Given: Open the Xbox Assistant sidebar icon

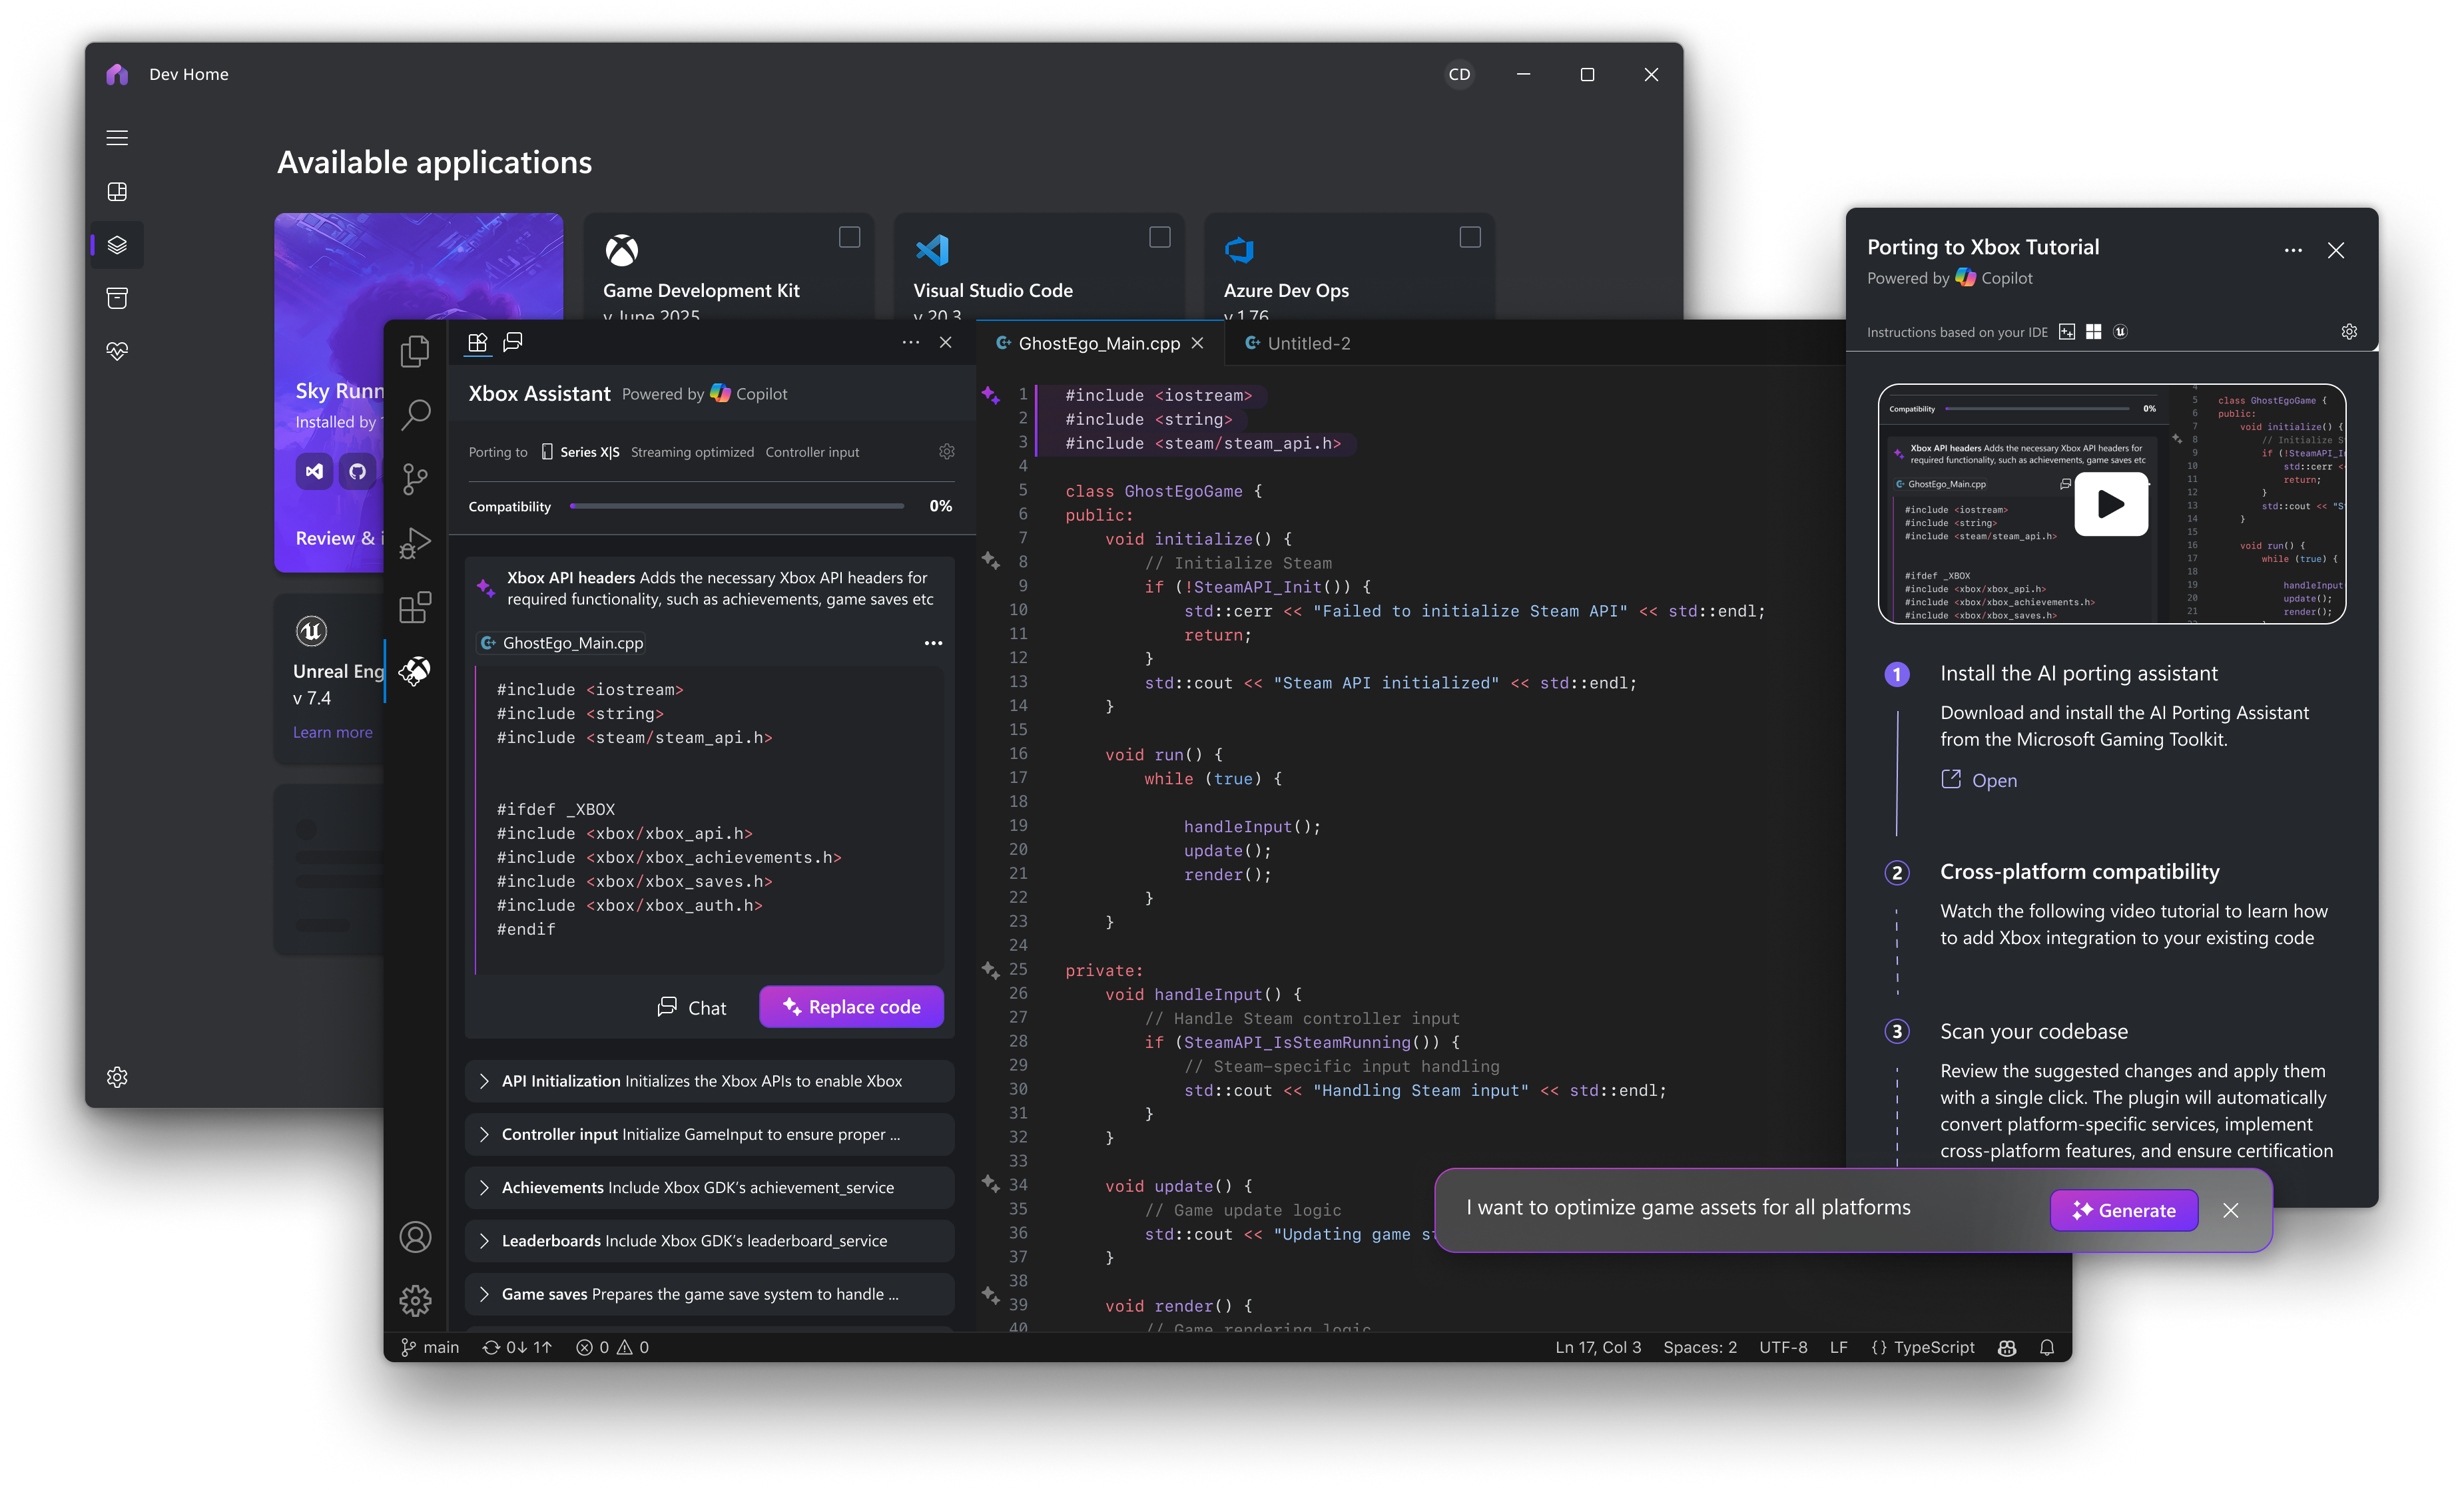Looking at the screenshot, I should 415,671.
